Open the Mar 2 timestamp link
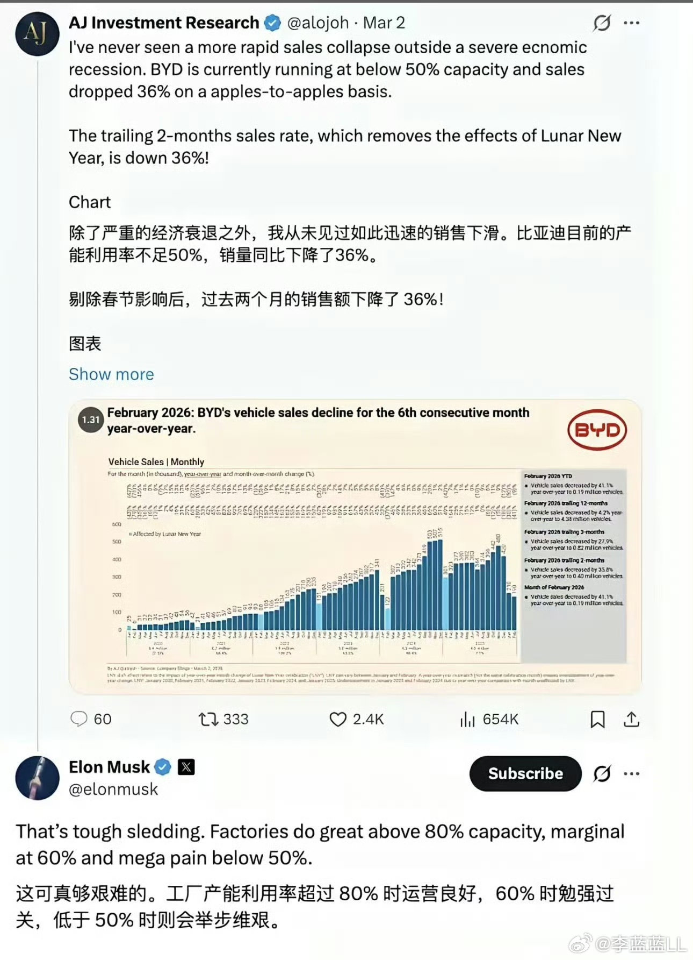The width and height of the screenshot is (693, 960). click(383, 23)
